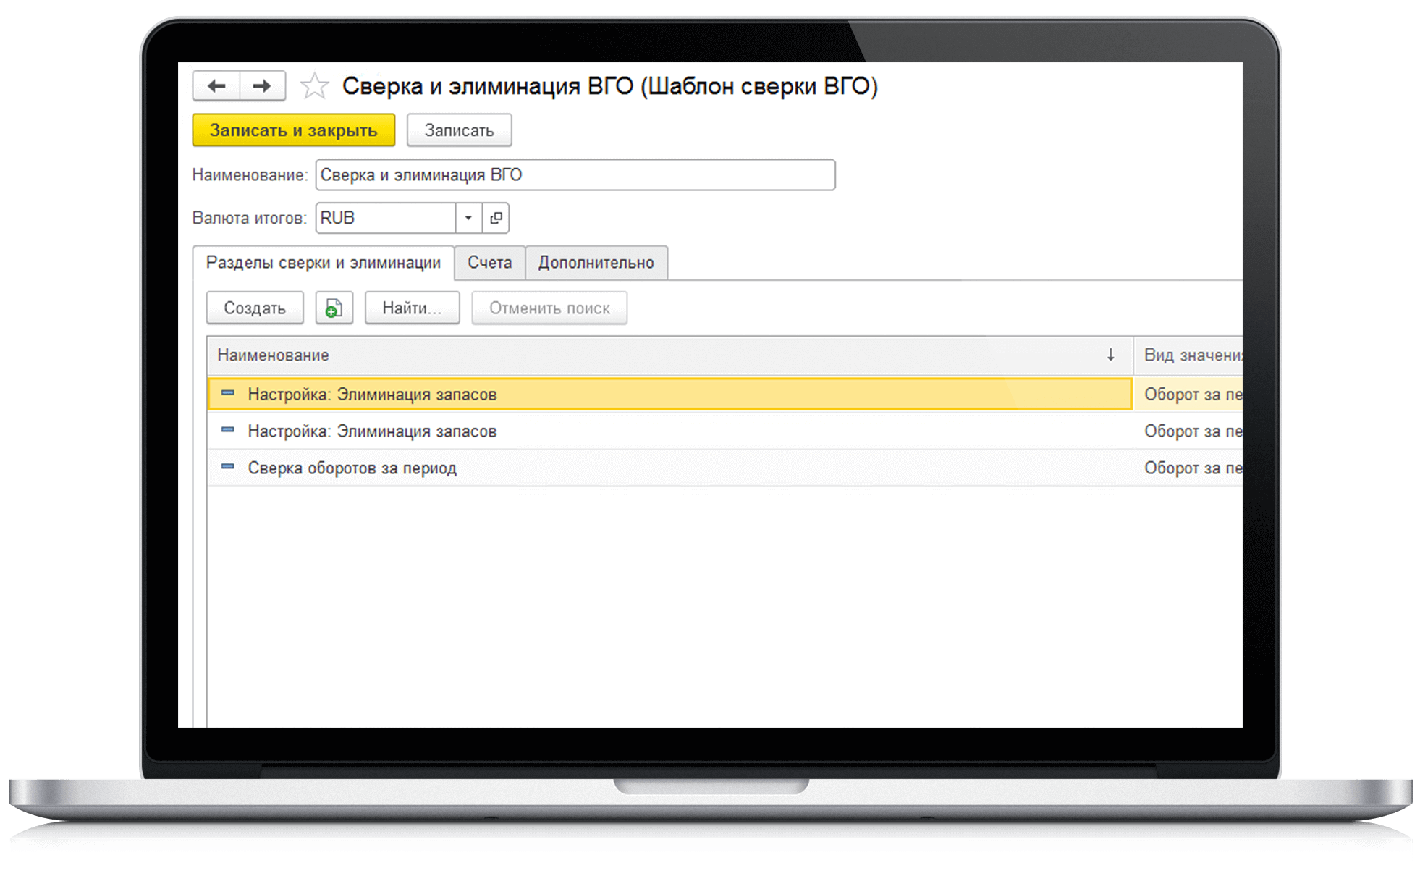The height and width of the screenshot is (876, 1420).
Task: Click Оборот за пе value in the highlighted Элиминация запасов row
Action: tap(1192, 395)
